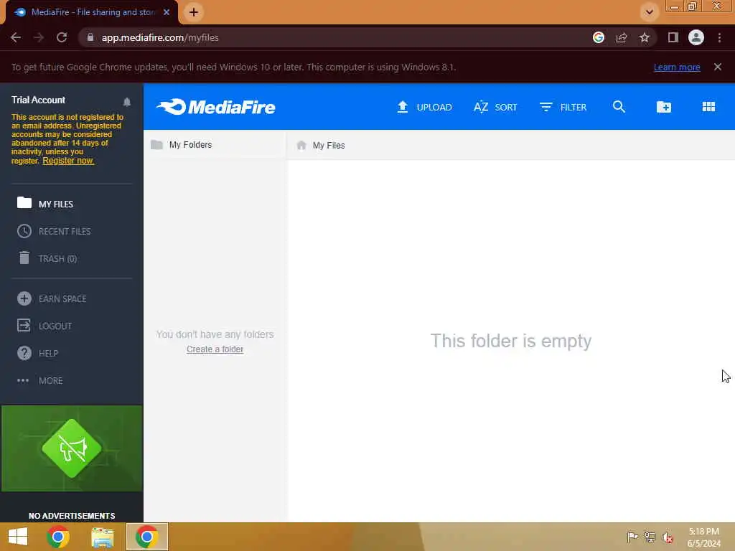
Task: Bookmark this page with the star icon
Action: click(x=645, y=37)
